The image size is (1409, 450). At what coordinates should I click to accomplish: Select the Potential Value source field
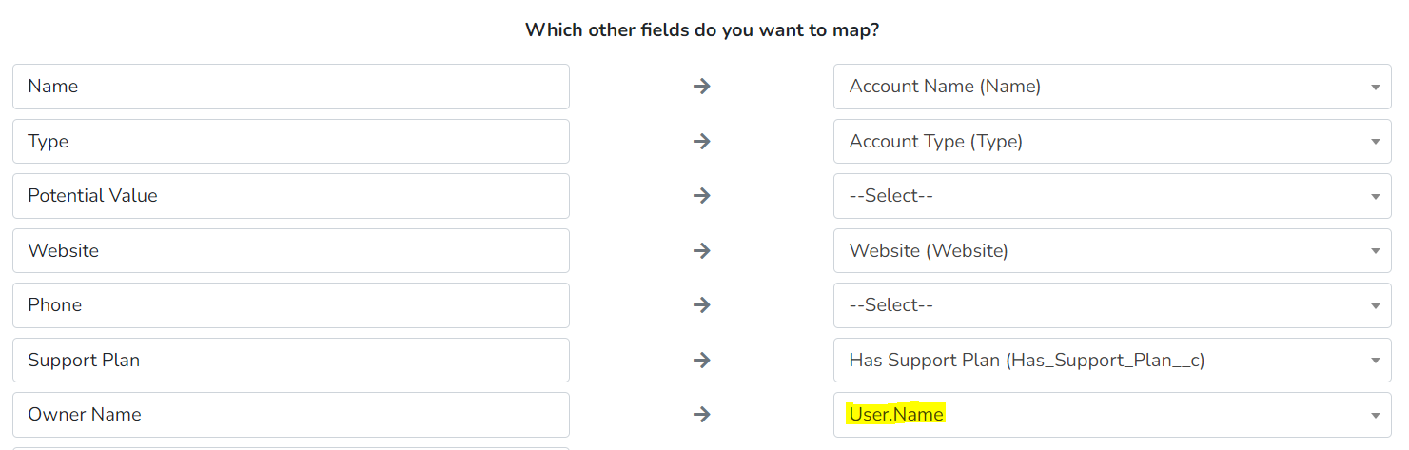coord(290,196)
